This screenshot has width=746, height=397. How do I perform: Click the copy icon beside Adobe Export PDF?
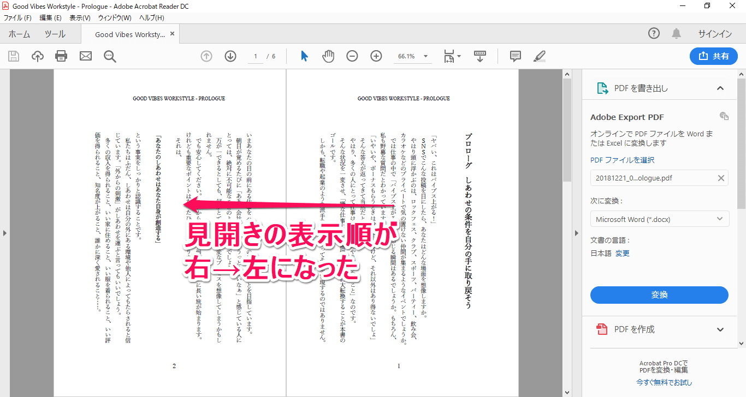click(724, 116)
